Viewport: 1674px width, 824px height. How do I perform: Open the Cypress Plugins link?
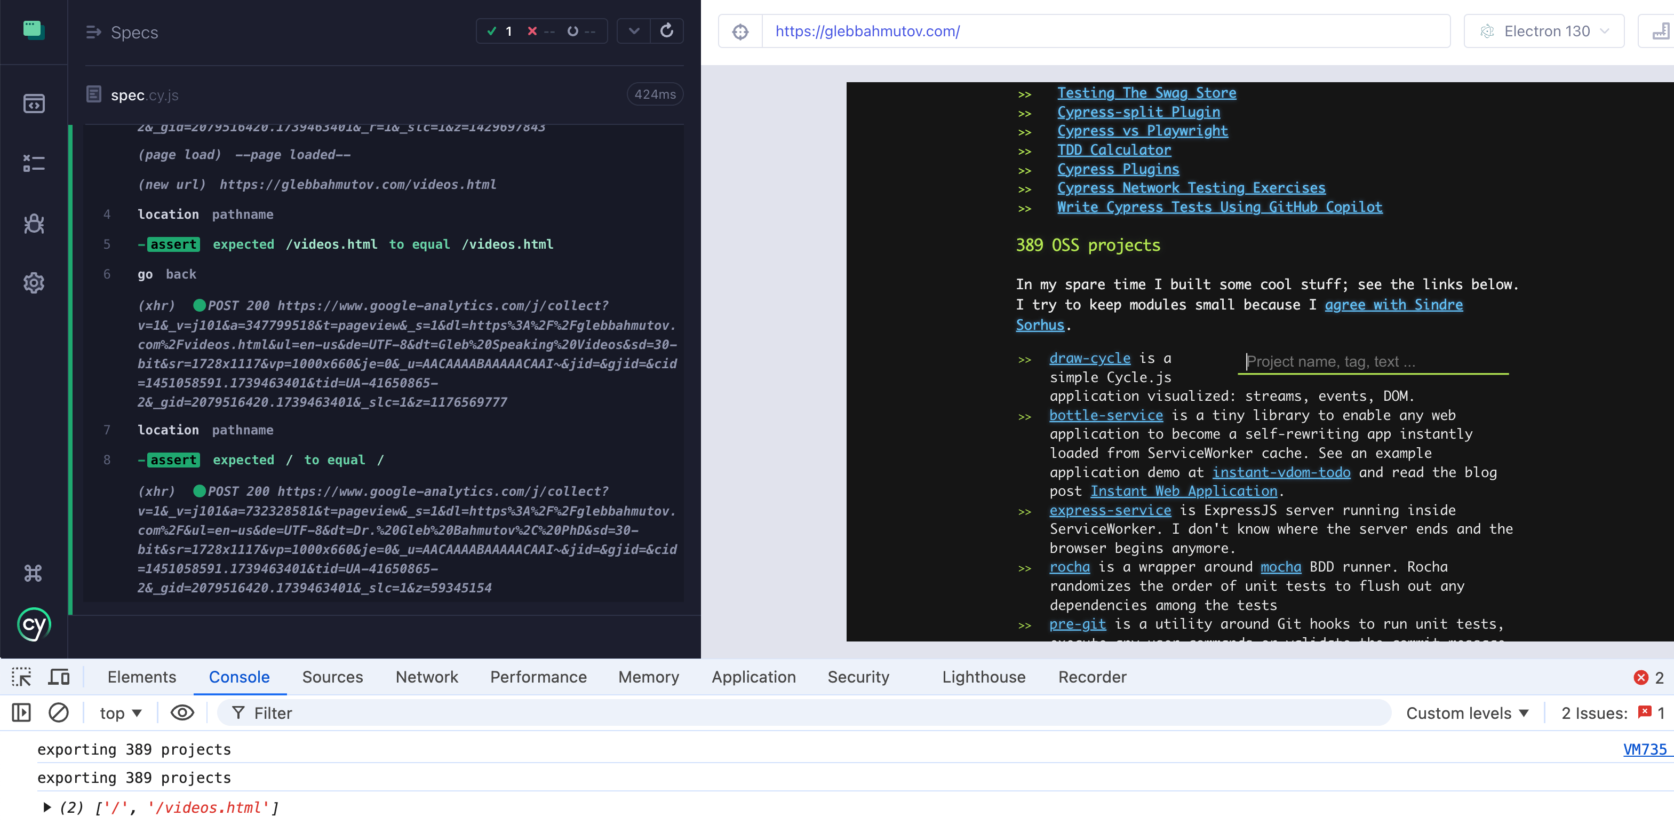click(1118, 169)
